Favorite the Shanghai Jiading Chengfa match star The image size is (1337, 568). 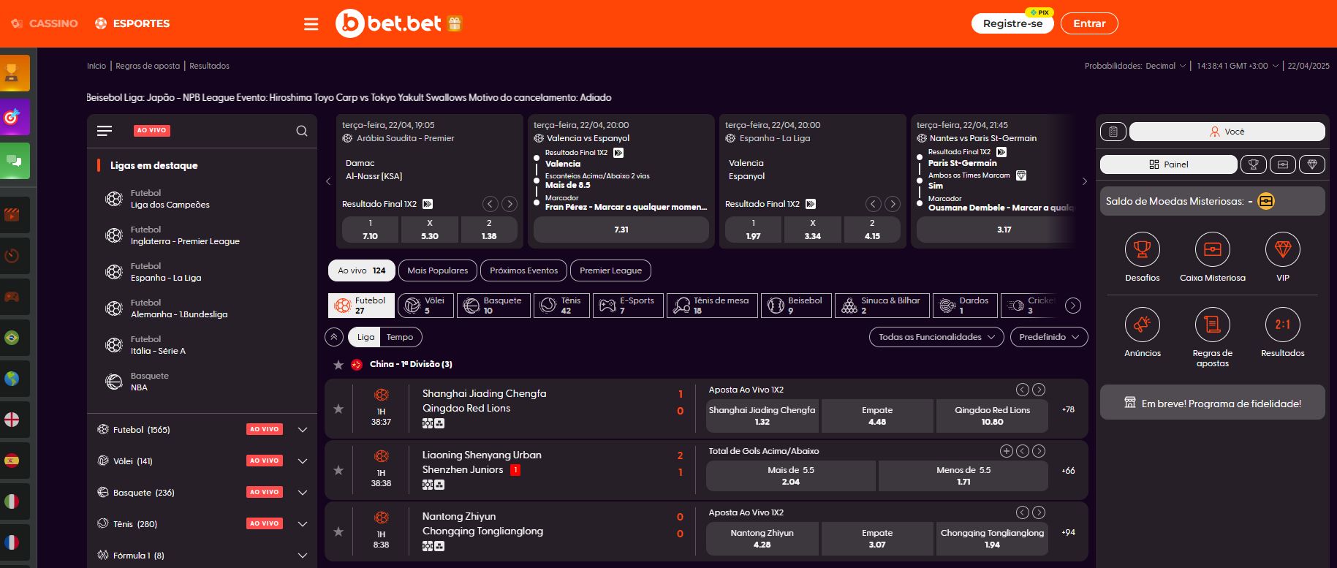point(338,409)
